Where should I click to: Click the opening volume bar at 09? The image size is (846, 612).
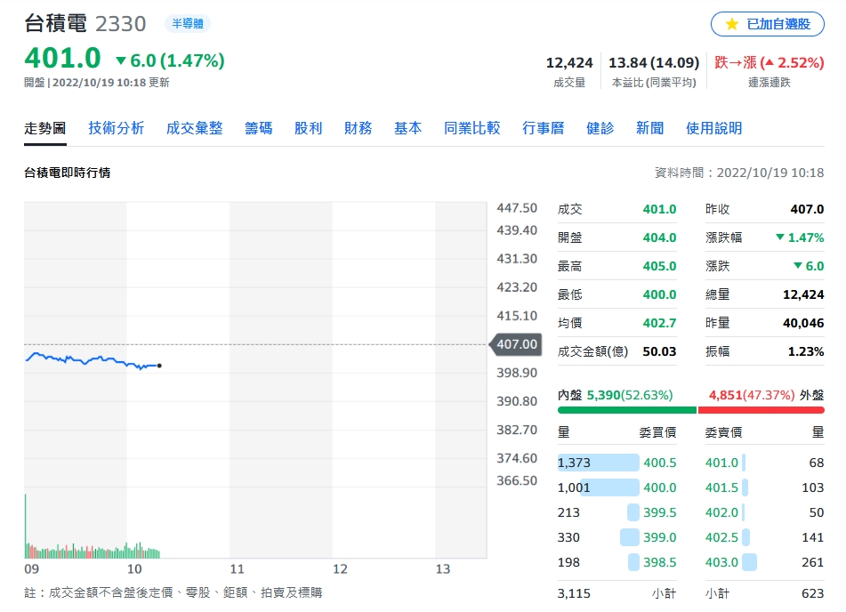[x=26, y=526]
